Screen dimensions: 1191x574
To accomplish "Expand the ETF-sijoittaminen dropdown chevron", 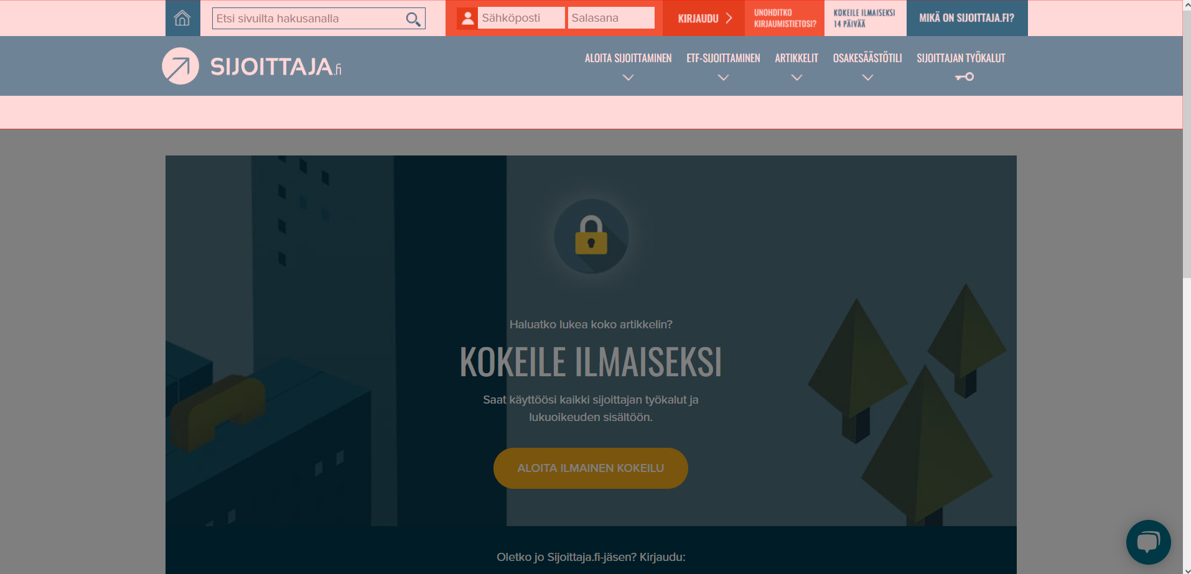I will point(723,78).
